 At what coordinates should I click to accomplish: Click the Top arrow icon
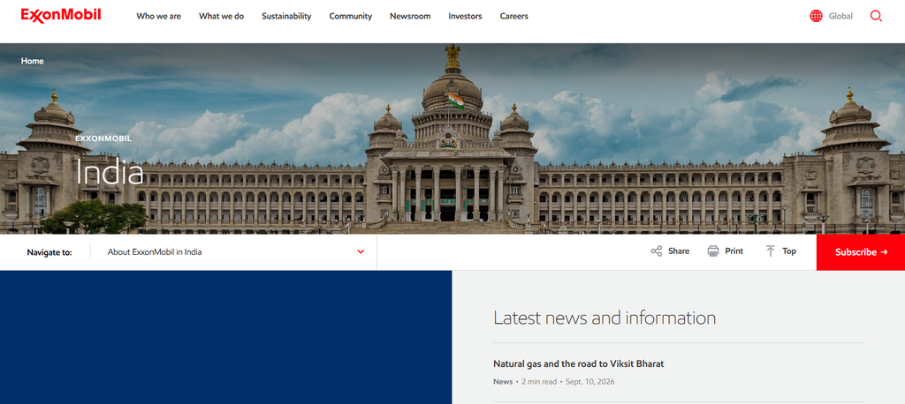click(x=770, y=251)
